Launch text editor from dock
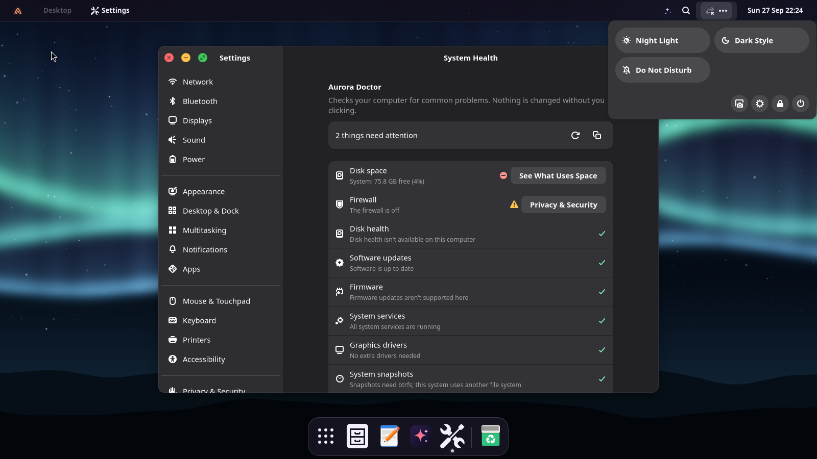This screenshot has height=459, width=817. pyautogui.click(x=389, y=436)
